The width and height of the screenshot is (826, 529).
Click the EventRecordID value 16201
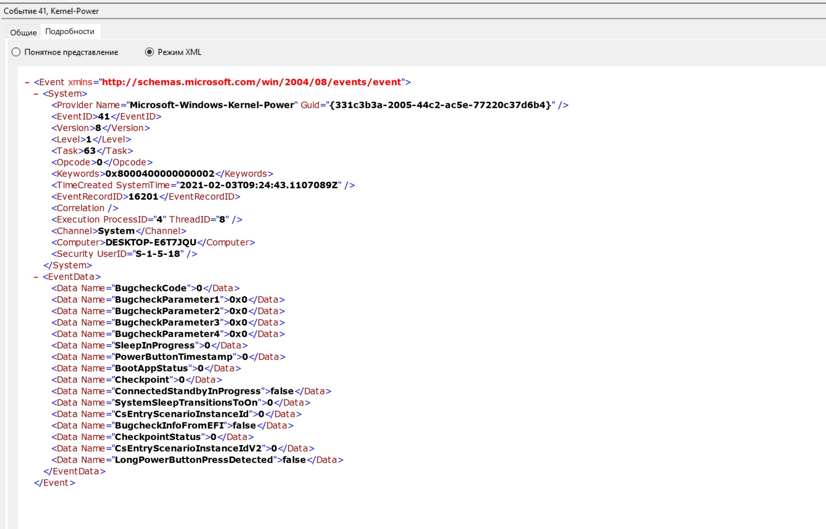tap(143, 197)
